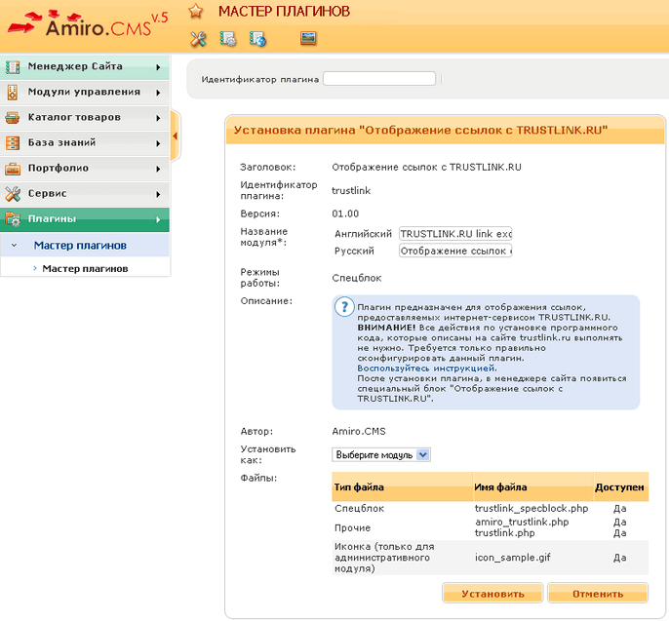Screen dimensions: 669x621
Task: Expand the Менеджер Сайта menu arrow
Action: click(x=158, y=67)
